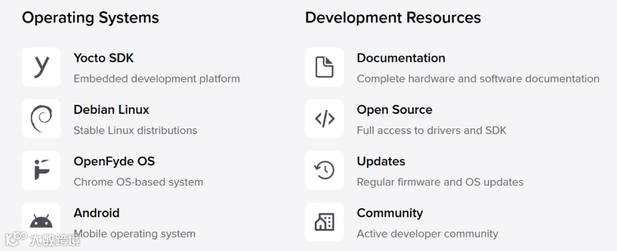Click the Community building icon
The width and height of the screenshot is (617, 251).
(x=324, y=222)
